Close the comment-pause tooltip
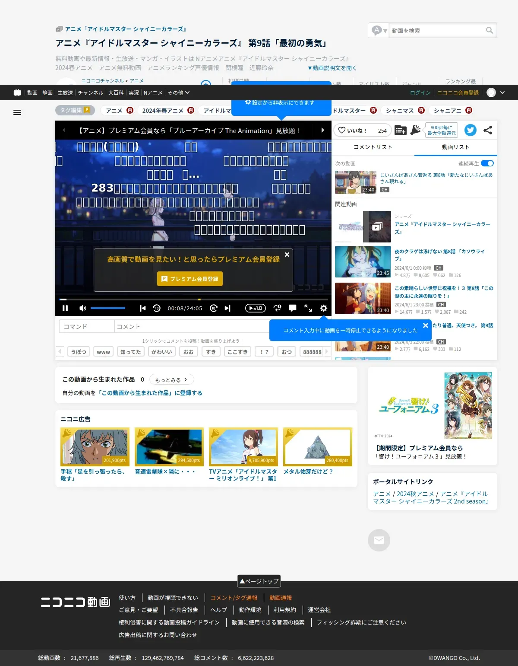Viewport: 518px width, 666px height. point(426,325)
